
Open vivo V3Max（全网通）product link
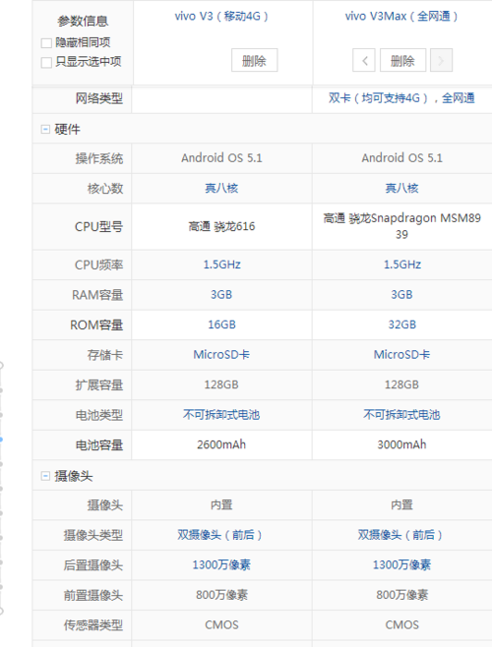pyautogui.click(x=401, y=17)
